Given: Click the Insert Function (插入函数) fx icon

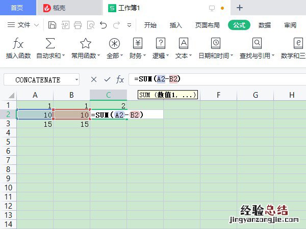Looking at the screenshot, I should [x=18, y=44].
